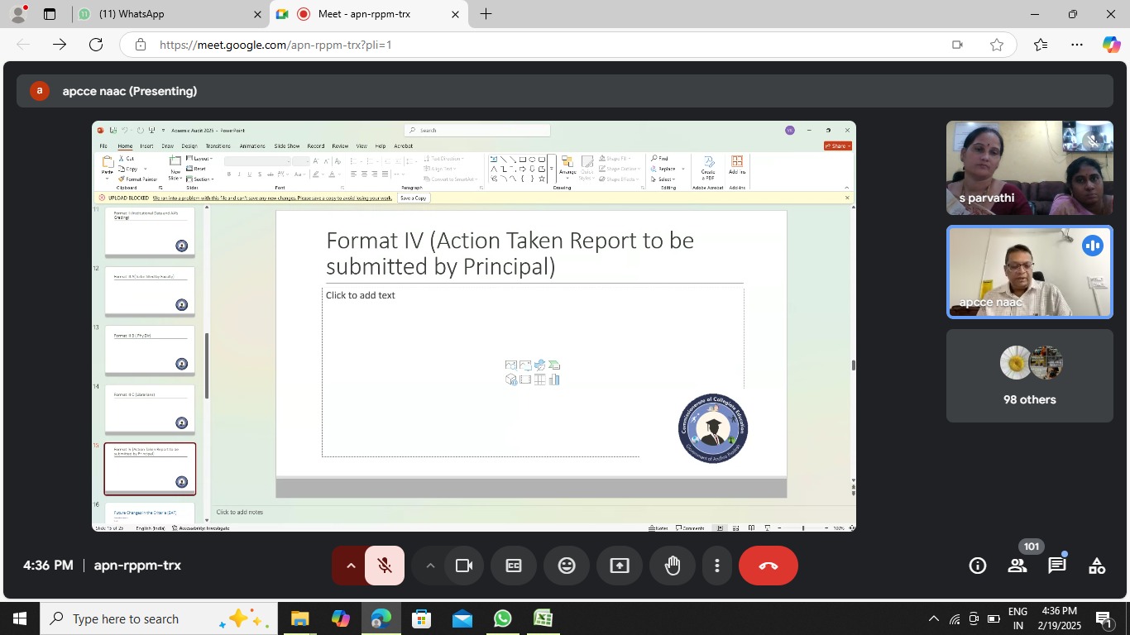Open the Activities panel icon
The width and height of the screenshot is (1130, 635).
1097,566
